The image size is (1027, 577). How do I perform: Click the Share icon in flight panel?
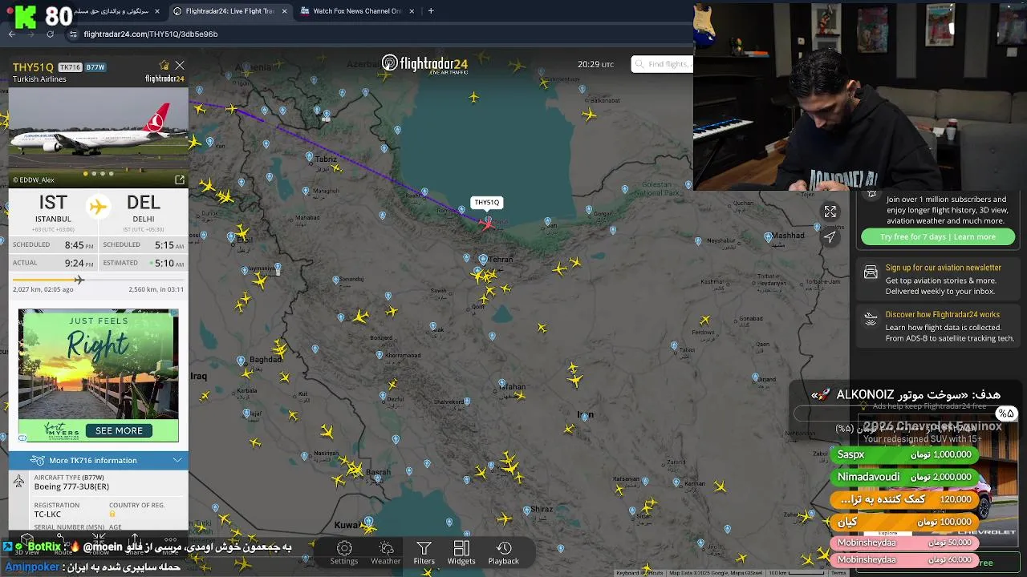[x=135, y=539]
